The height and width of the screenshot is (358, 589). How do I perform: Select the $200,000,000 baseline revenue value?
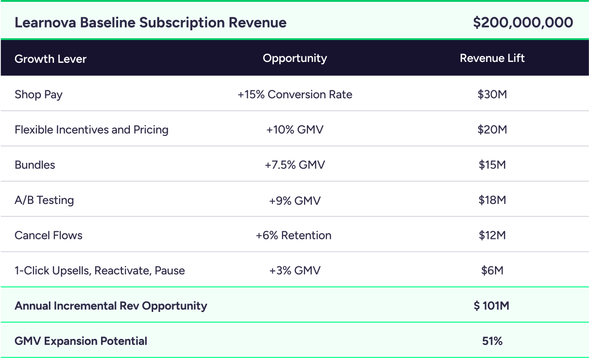tap(522, 22)
